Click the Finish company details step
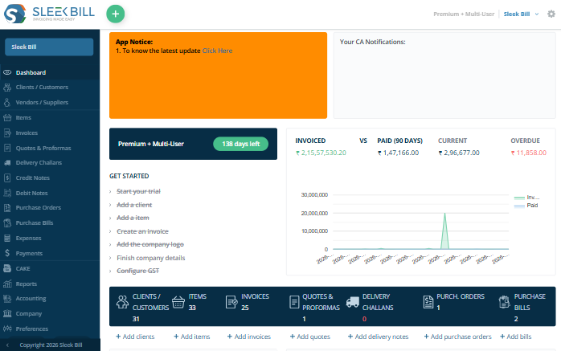The width and height of the screenshot is (561, 351). 150,258
